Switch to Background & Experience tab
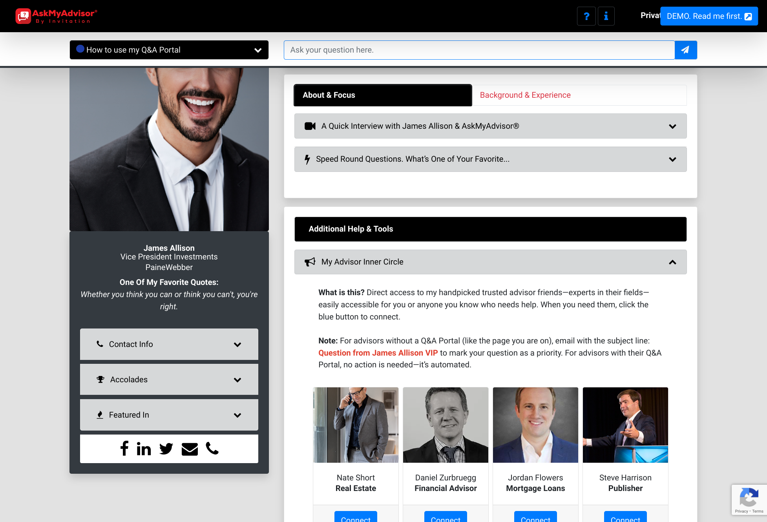767x522 pixels. (x=579, y=95)
